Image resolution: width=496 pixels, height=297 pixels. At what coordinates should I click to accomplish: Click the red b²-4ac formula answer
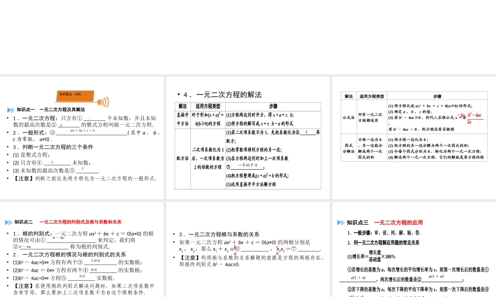coord(471,118)
